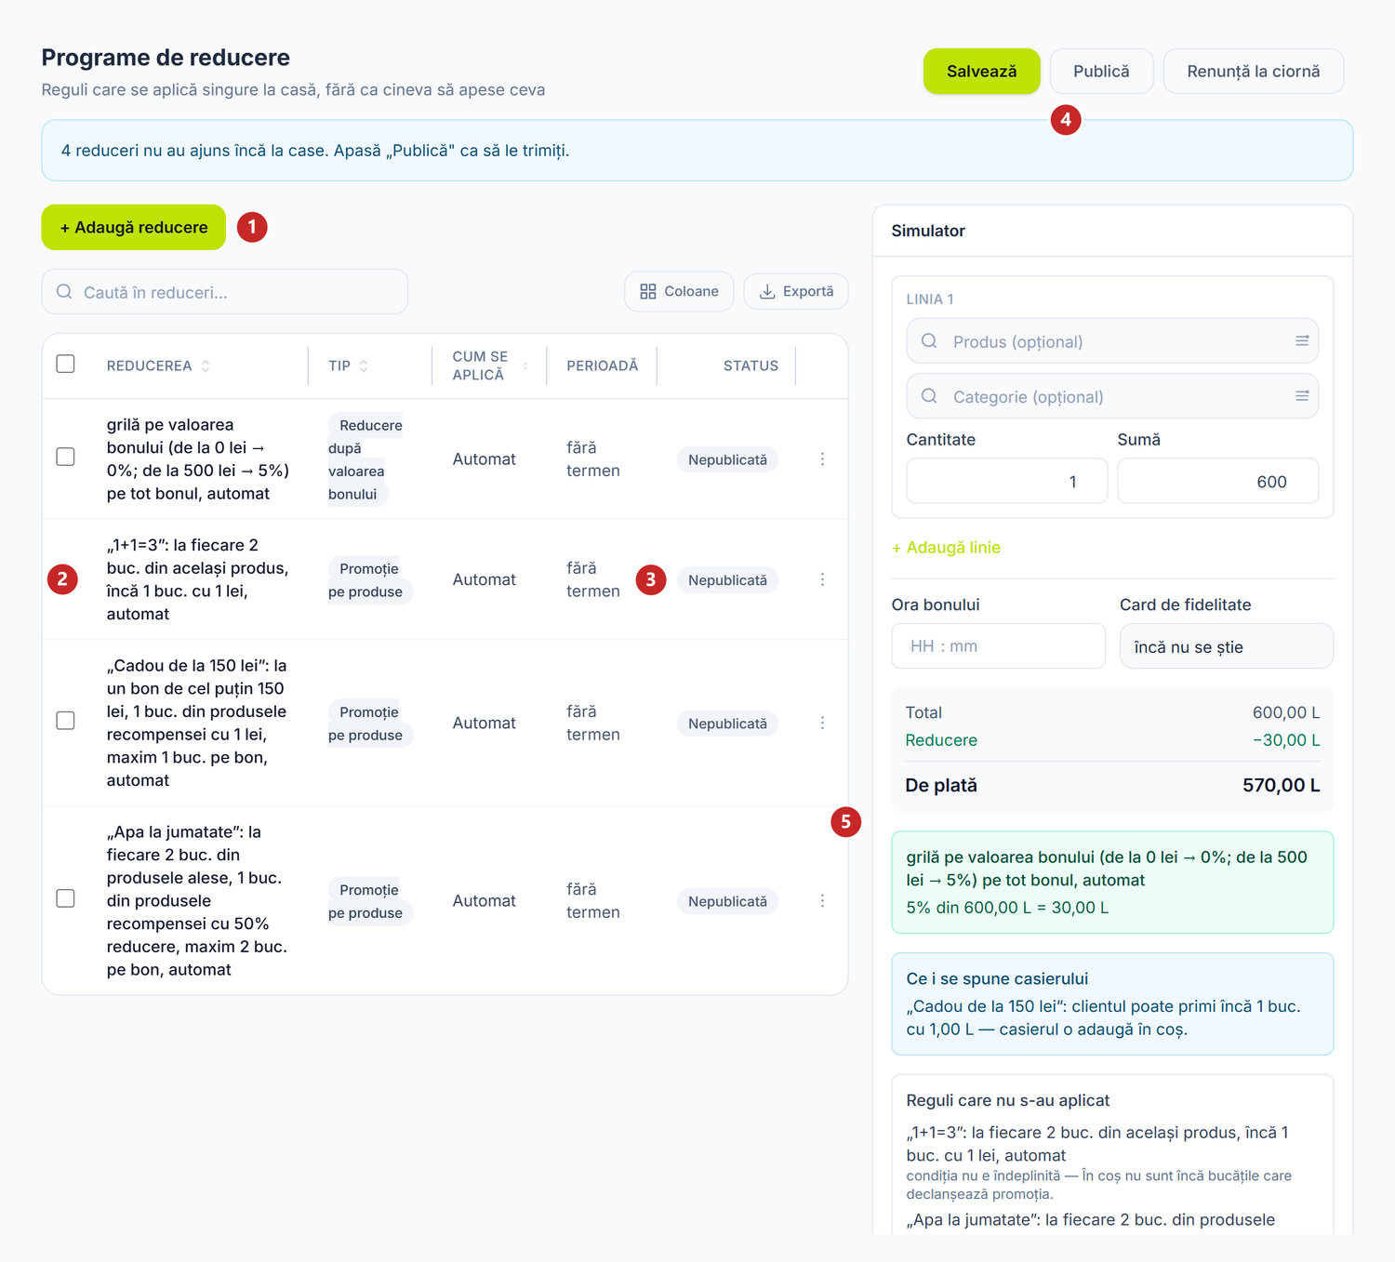Check the Apa la jumatate row
This screenshot has width=1395, height=1262.
coord(65,898)
